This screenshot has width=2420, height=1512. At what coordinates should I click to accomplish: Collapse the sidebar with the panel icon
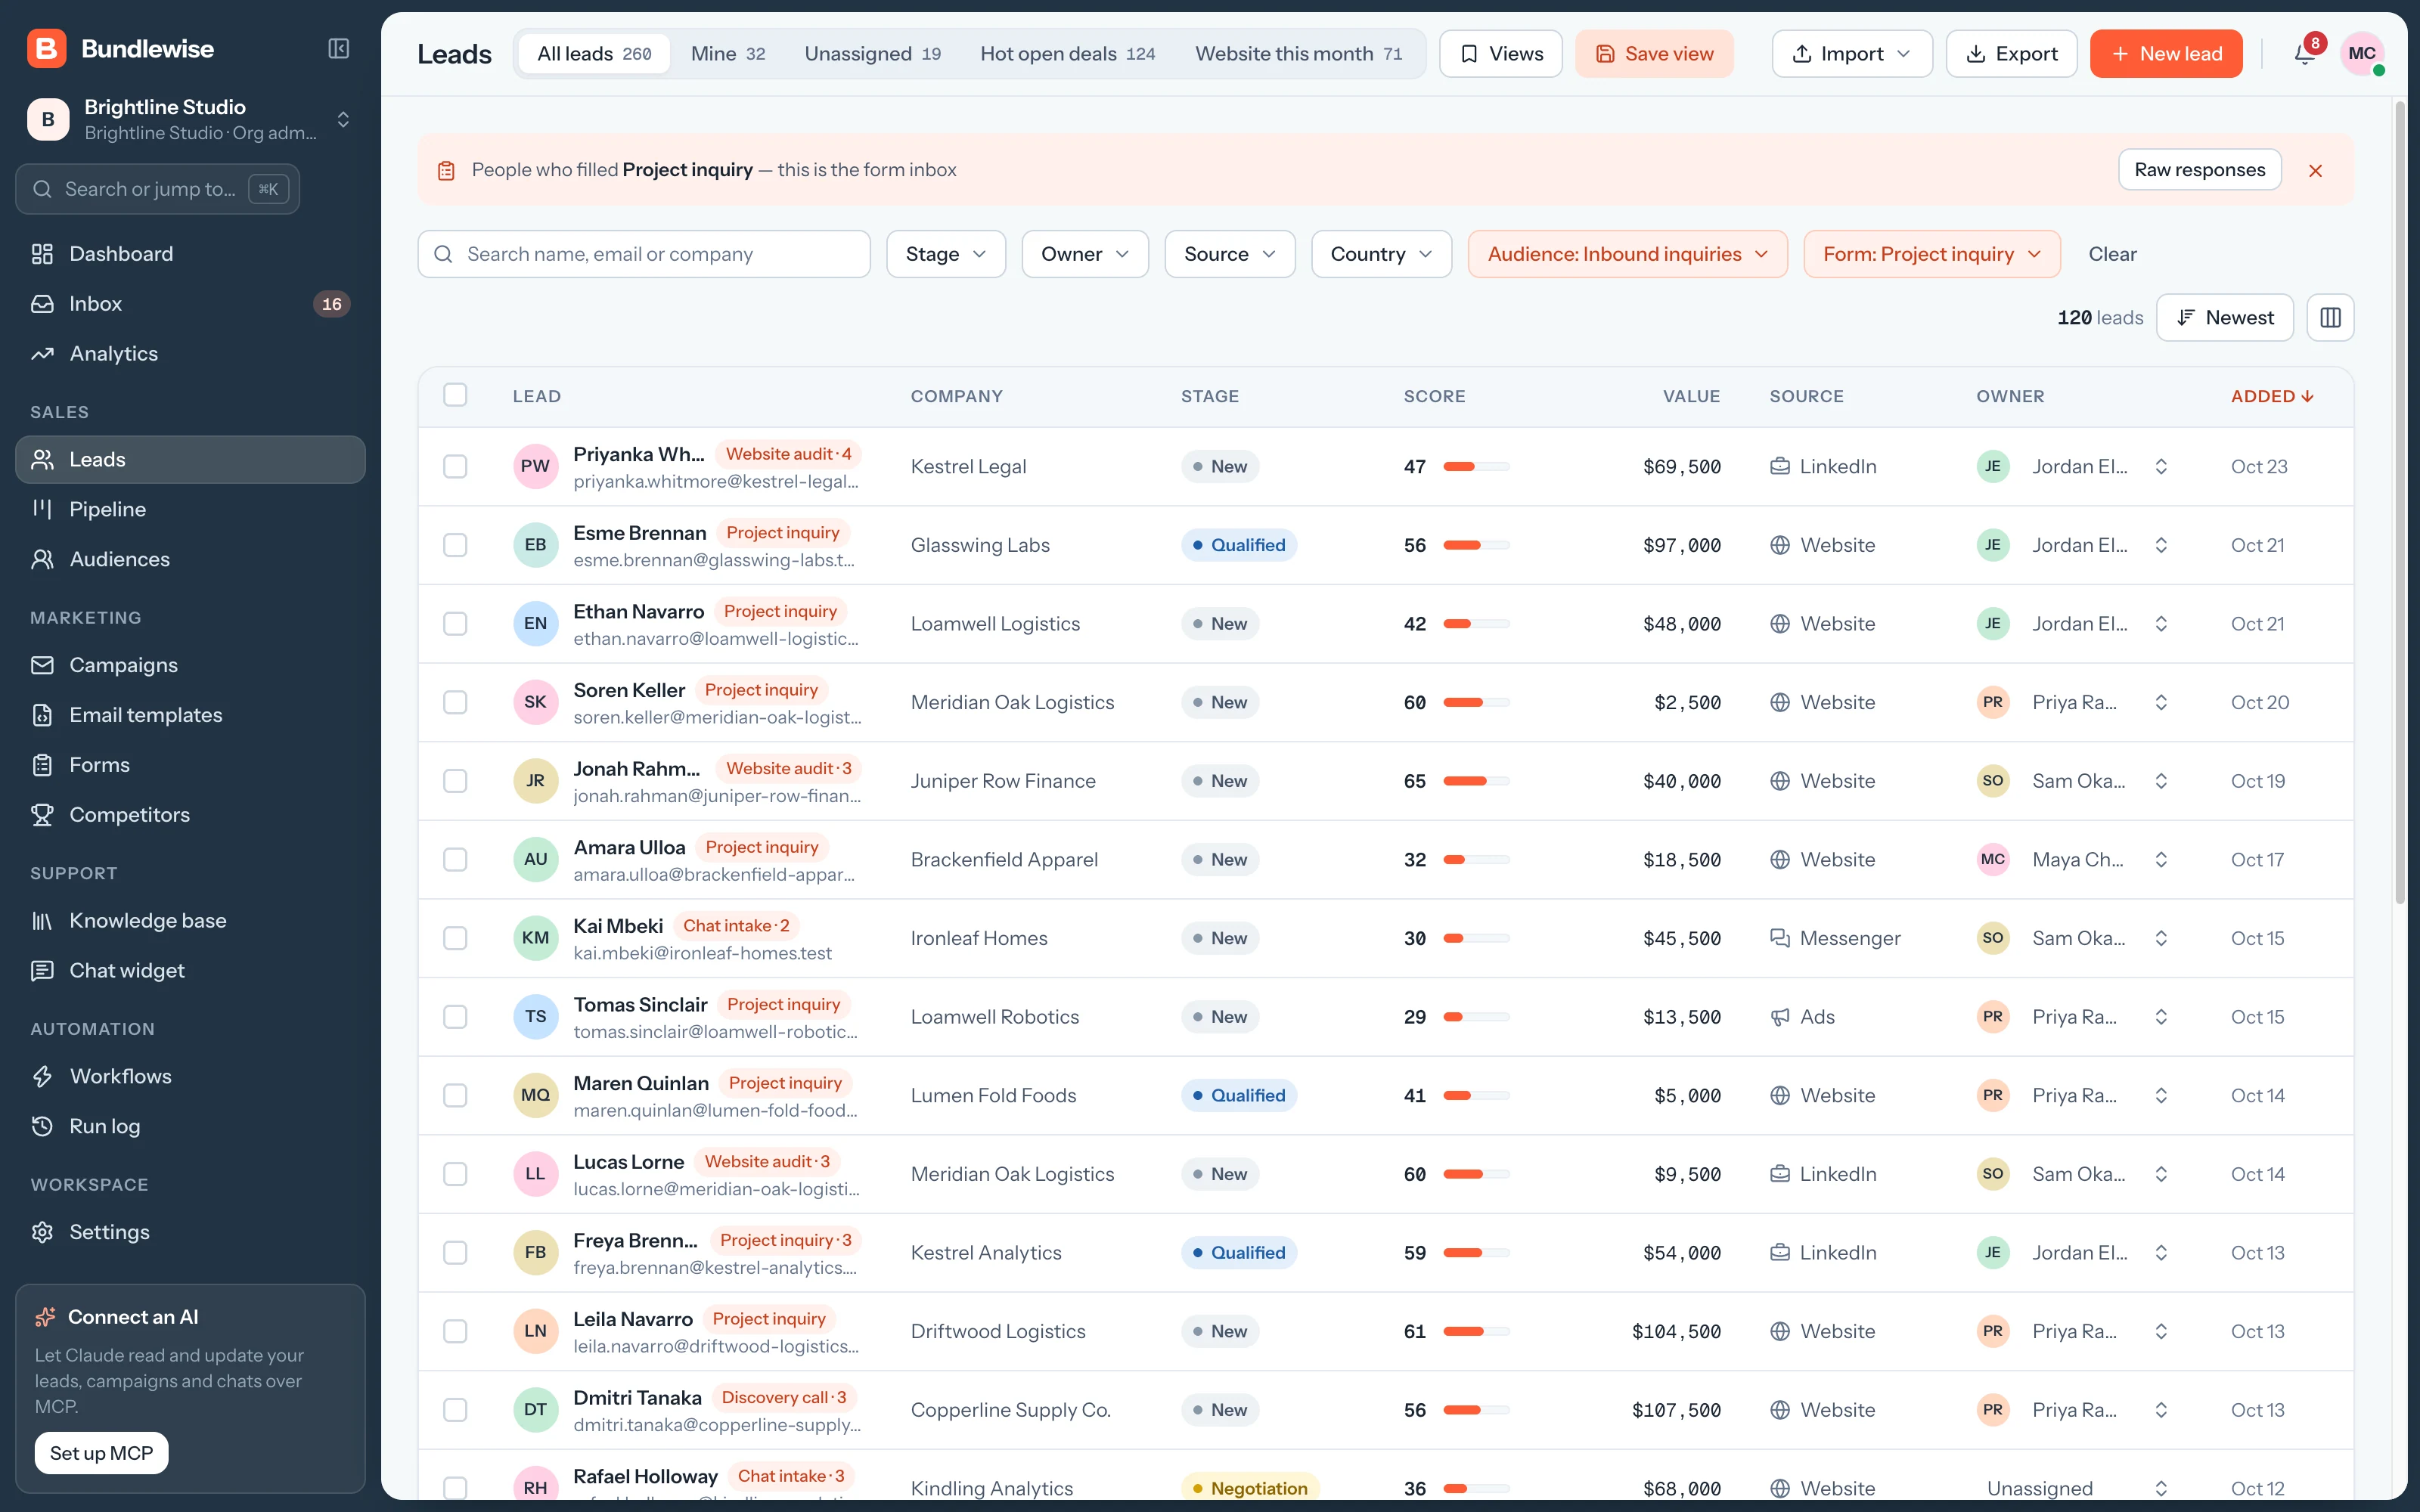[339, 49]
